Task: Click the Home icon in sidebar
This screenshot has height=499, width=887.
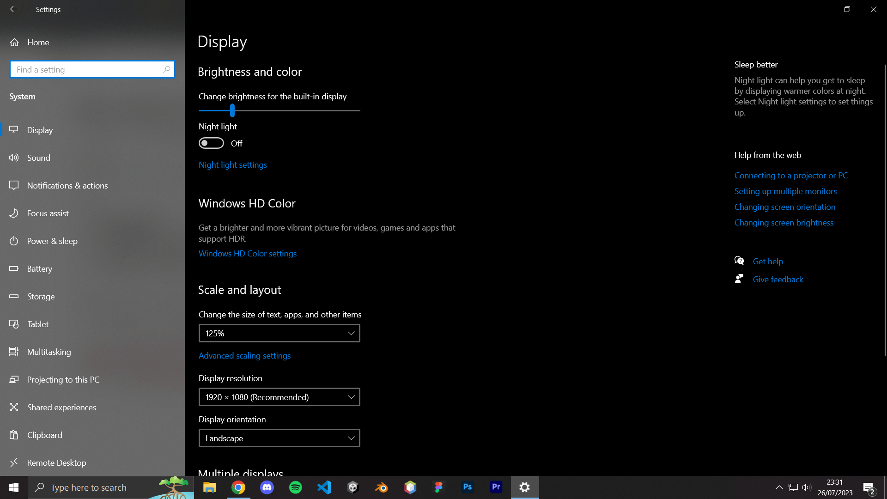Action: (x=14, y=43)
